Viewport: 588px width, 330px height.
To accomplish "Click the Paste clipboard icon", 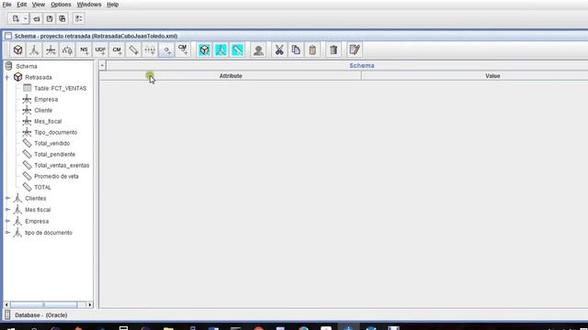I will point(312,49).
